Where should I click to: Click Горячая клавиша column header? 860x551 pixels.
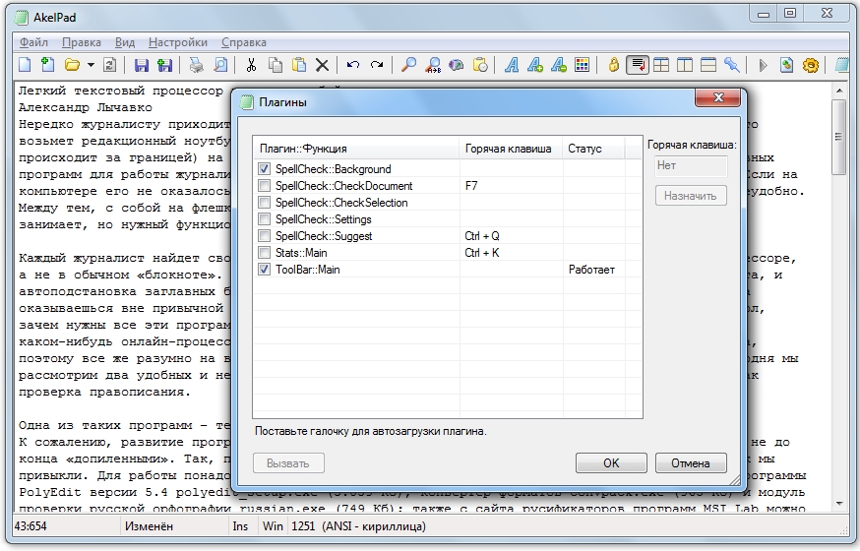point(511,148)
